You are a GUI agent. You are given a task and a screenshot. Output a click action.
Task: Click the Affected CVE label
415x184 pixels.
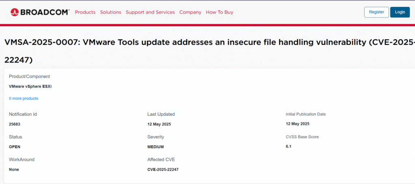[x=161, y=159]
